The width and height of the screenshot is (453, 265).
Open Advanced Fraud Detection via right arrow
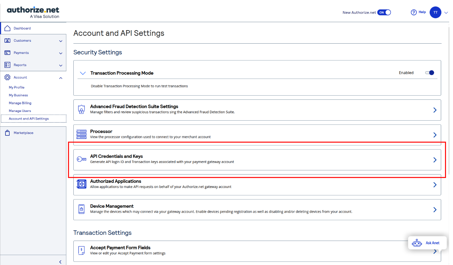[x=435, y=110]
